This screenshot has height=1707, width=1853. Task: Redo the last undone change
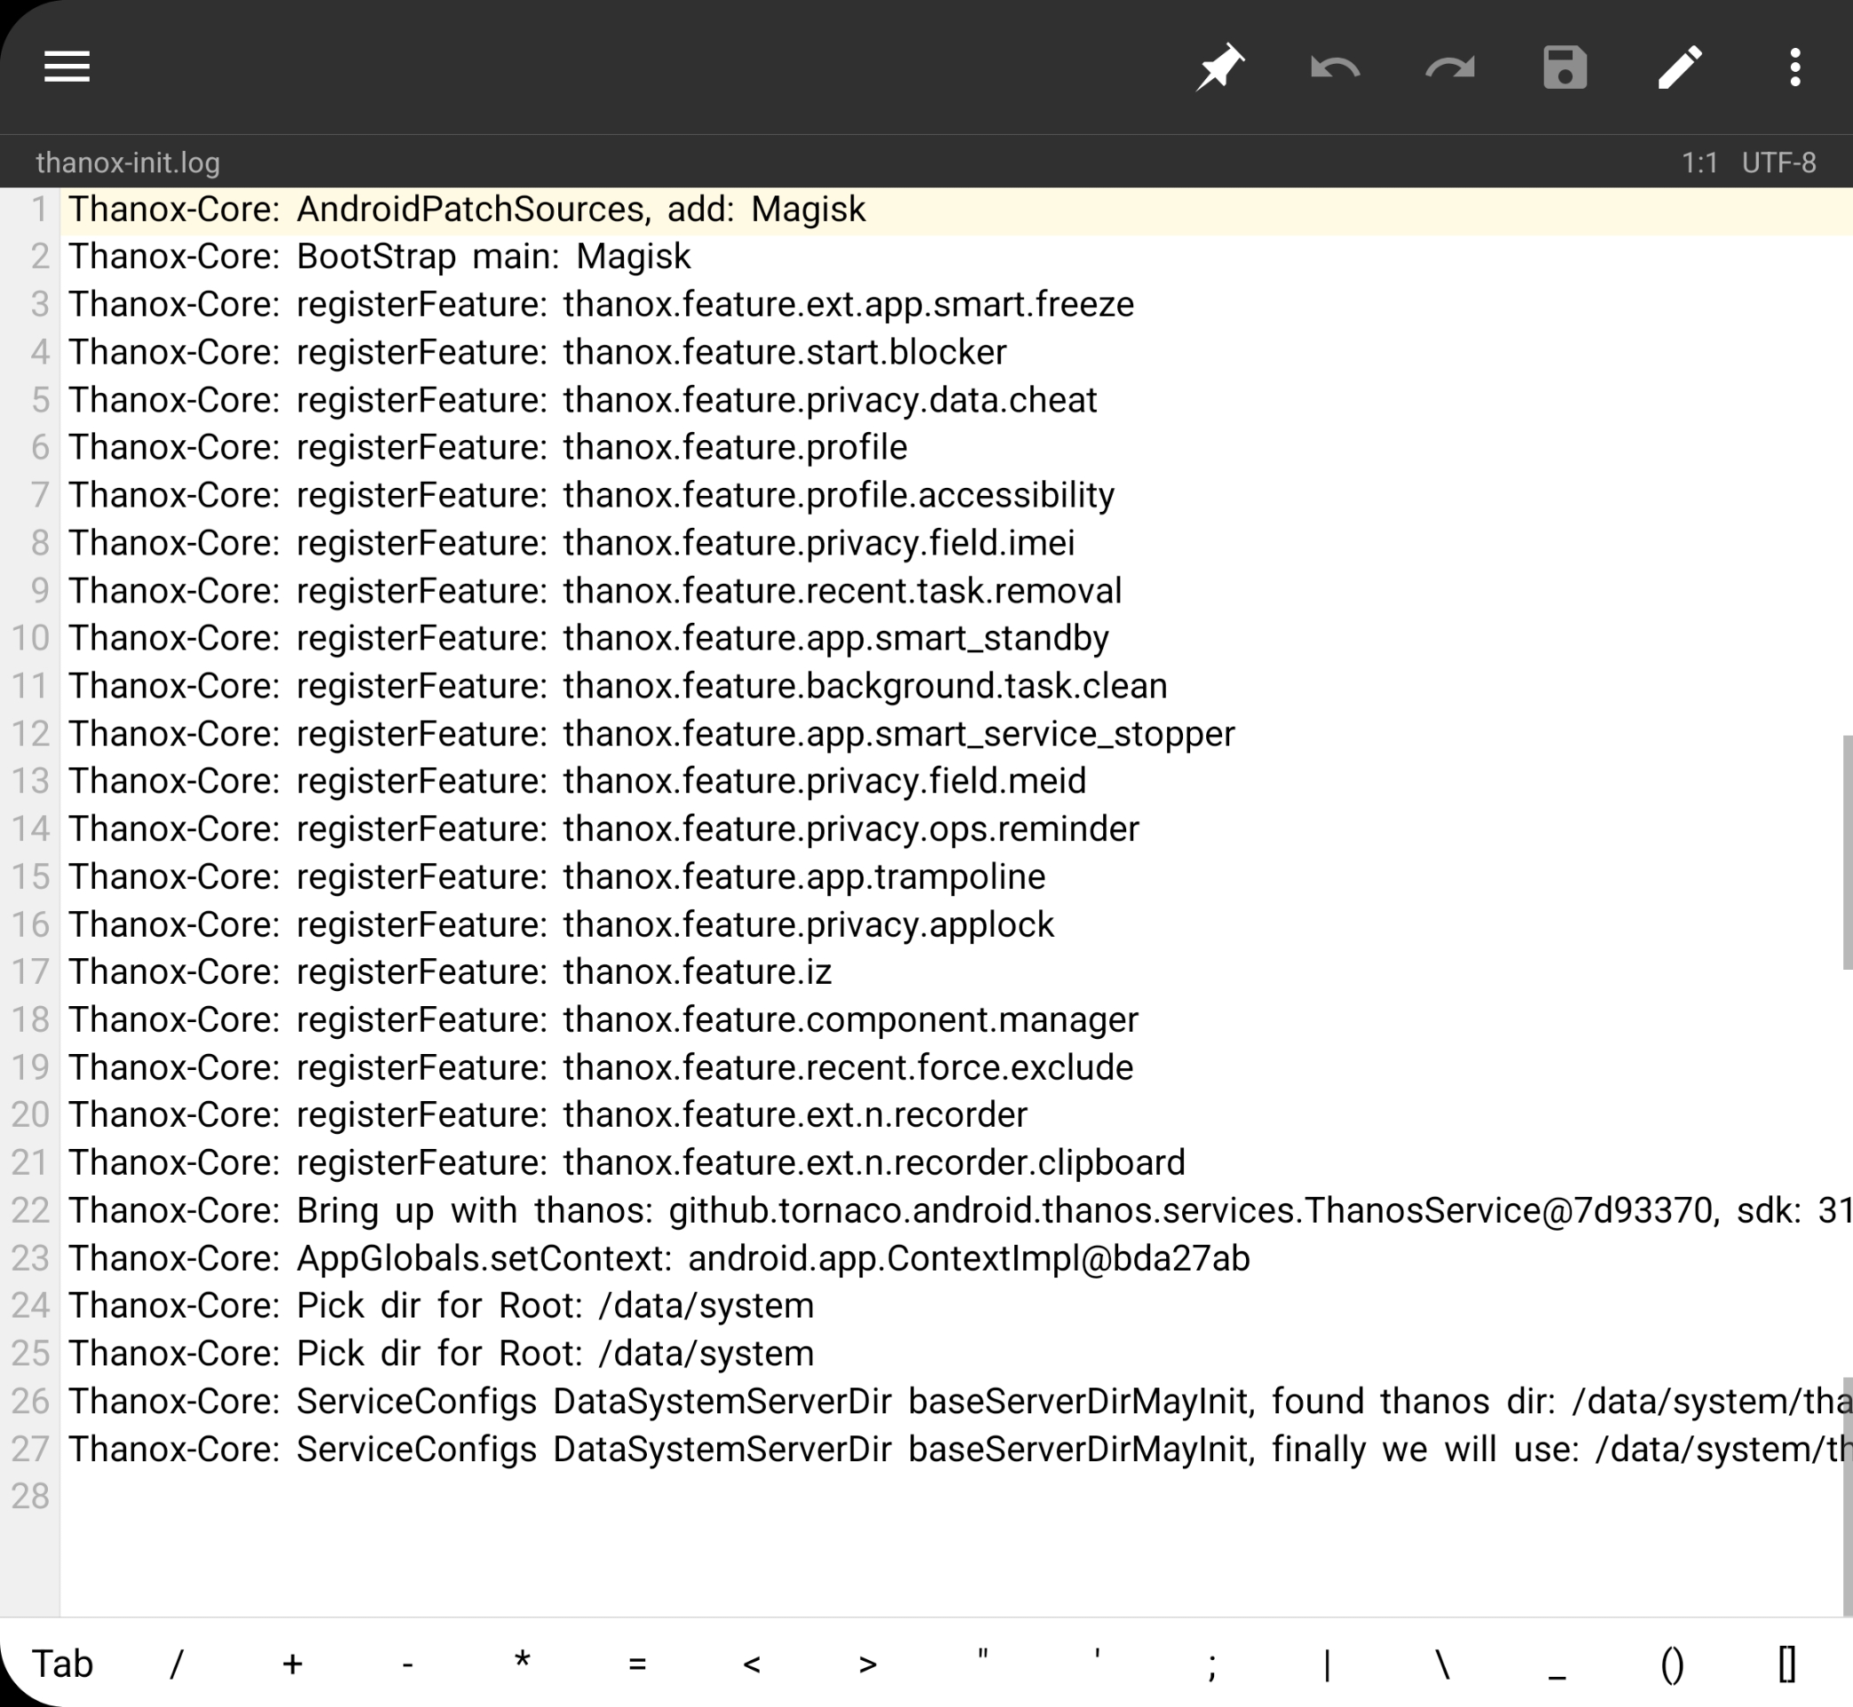pyautogui.click(x=1449, y=66)
